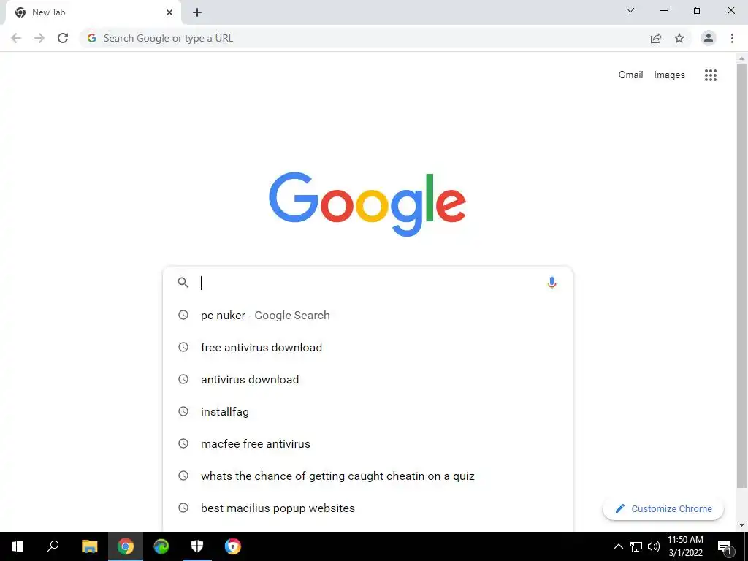The image size is (748, 561).
Task: Click the system volume icon
Action: point(654,546)
